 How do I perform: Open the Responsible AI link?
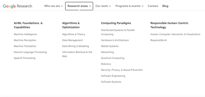158,40
